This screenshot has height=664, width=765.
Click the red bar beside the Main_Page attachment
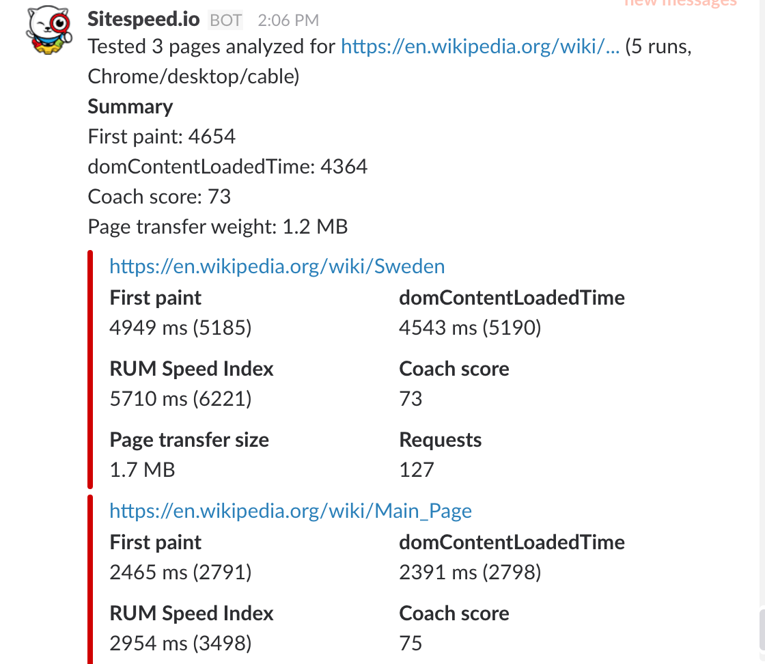[89, 579]
